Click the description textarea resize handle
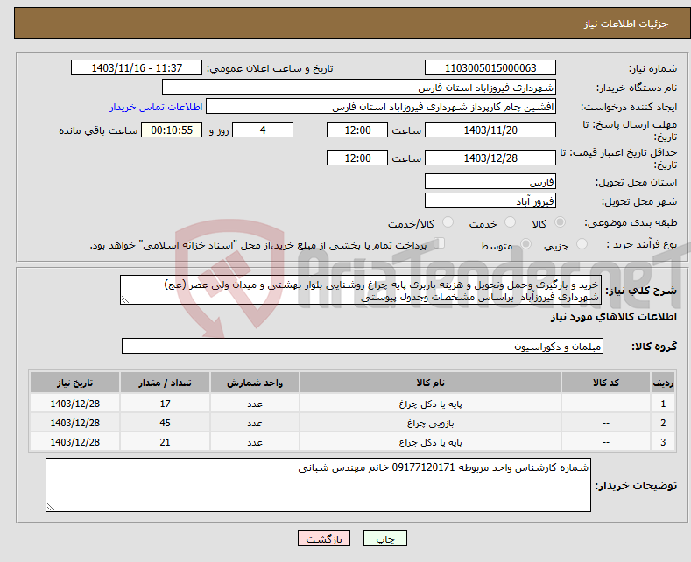Screen dimensions: 691x562 (124, 300)
